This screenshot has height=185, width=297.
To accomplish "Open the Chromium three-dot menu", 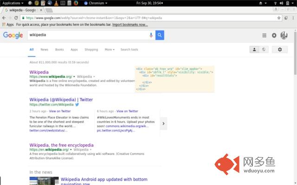I will coord(293,18).
